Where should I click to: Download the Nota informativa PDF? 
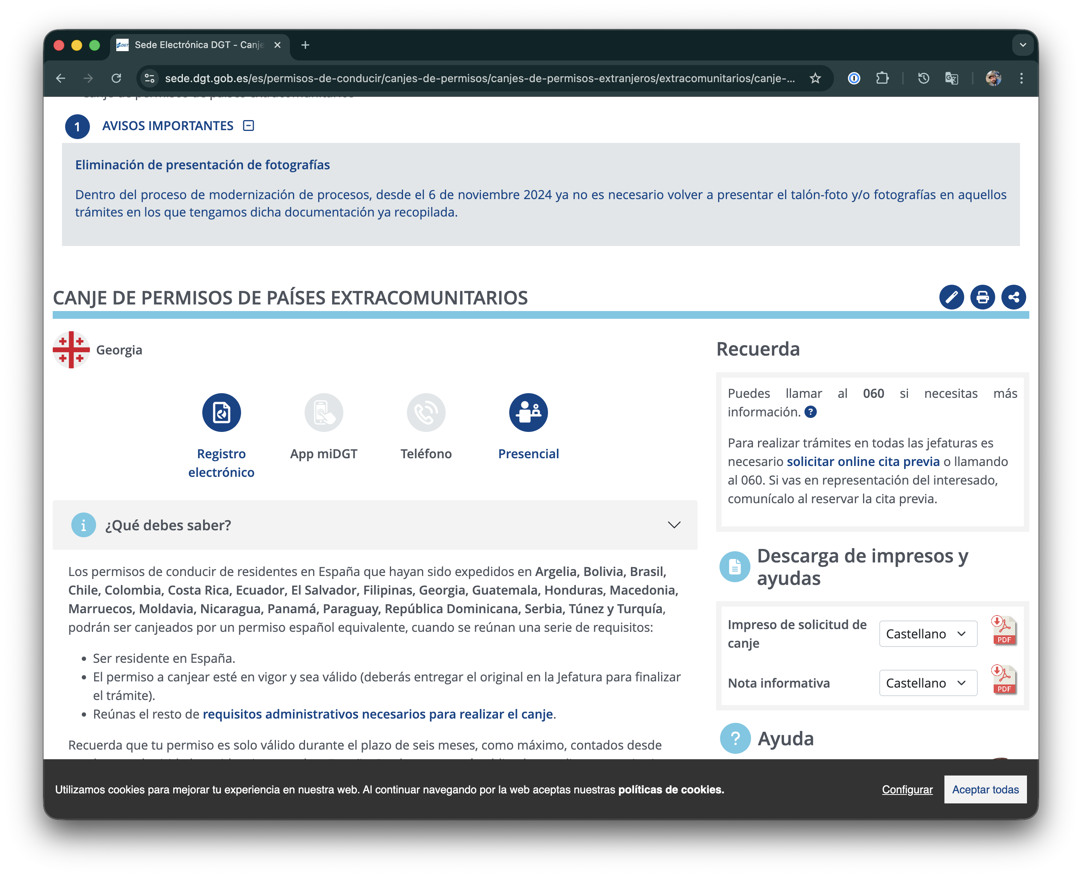pyautogui.click(x=1004, y=680)
